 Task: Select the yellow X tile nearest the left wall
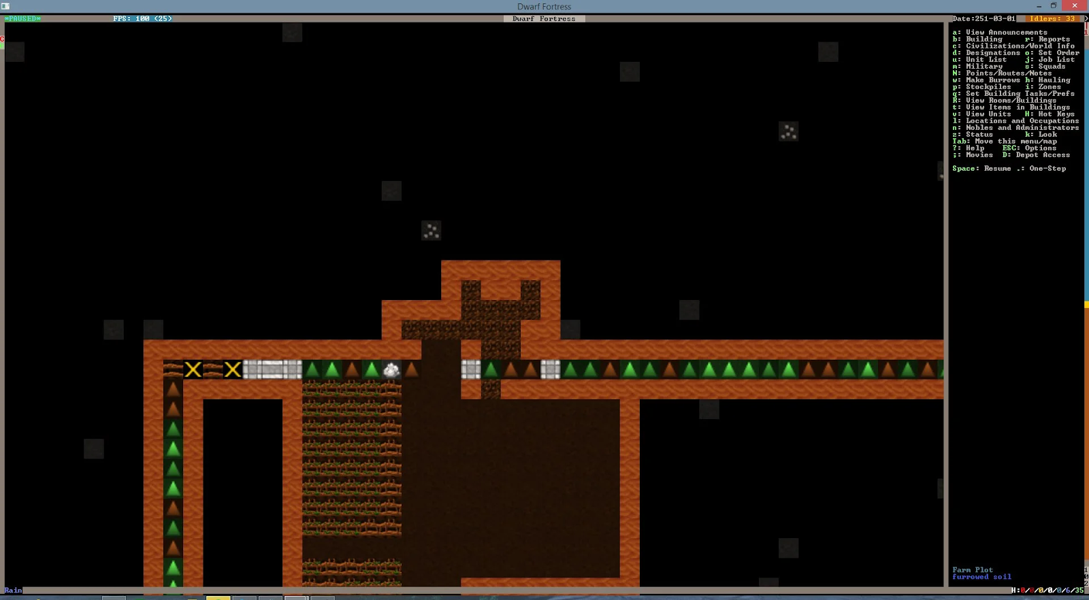(x=193, y=370)
